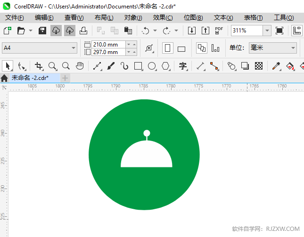304x237 pixels.
Task: Click the Cut icon
Action: 101,31
